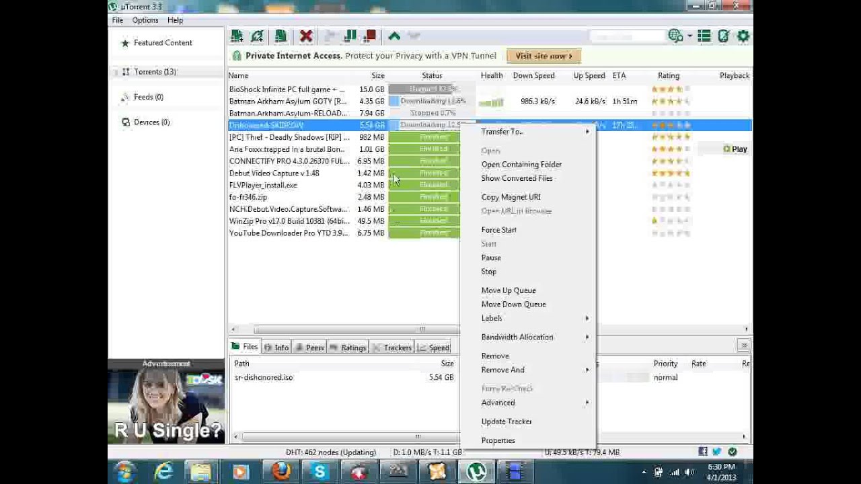
Task: Click the Pause torrent toolbar icon
Action: click(350, 36)
